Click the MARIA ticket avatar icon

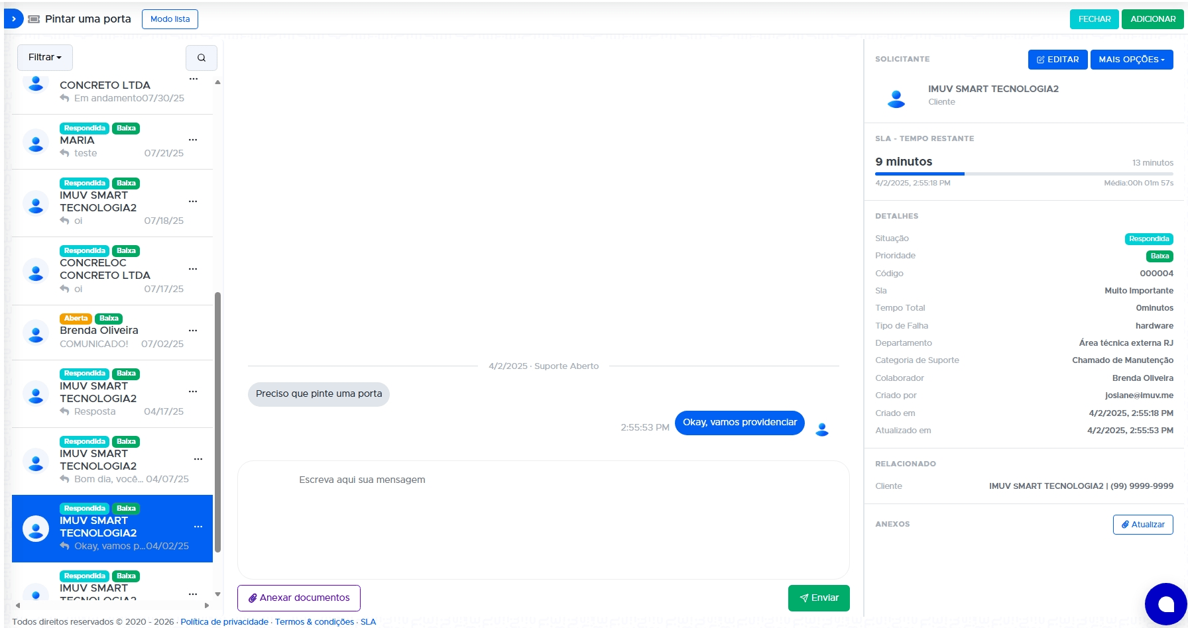36,141
